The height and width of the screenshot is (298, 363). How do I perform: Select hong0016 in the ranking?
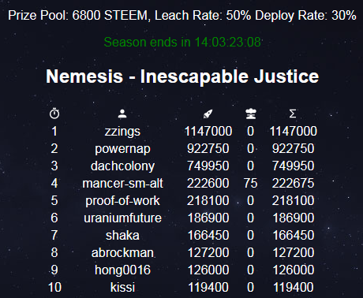coord(122,270)
